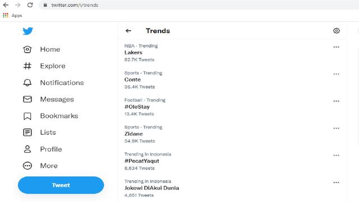Click the Explore hashtag icon

click(27, 66)
